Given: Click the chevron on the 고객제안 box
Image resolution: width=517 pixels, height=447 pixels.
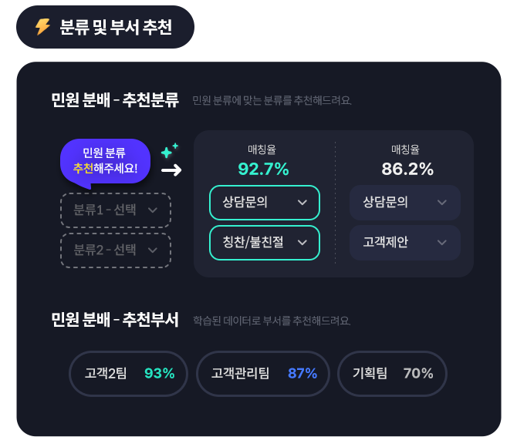Looking at the screenshot, I should 442,243.
